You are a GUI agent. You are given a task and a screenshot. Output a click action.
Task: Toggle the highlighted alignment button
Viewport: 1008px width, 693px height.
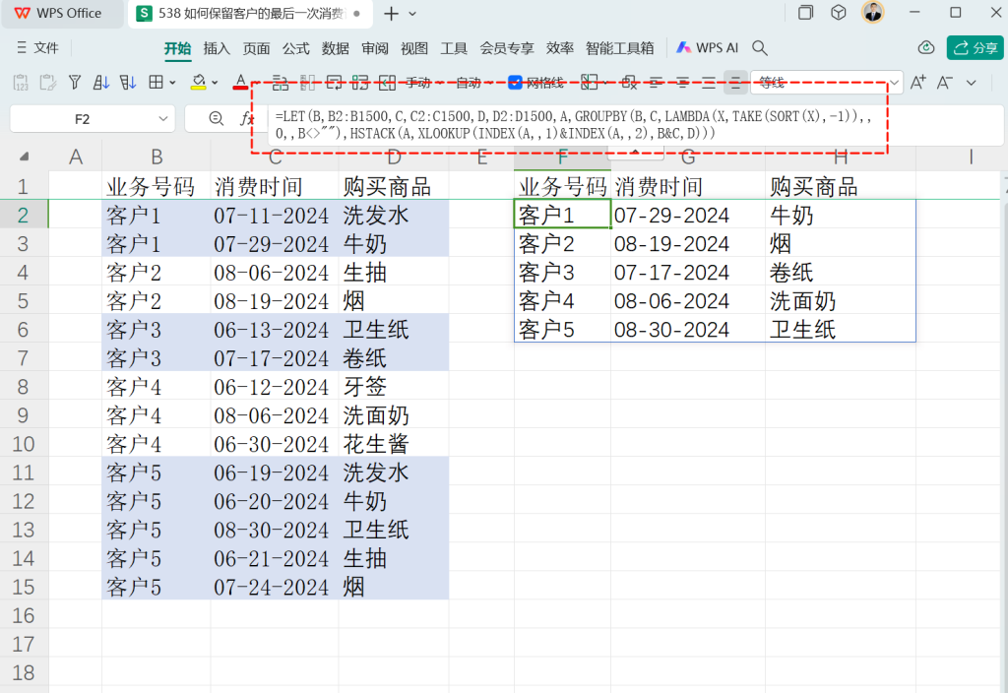735,83
